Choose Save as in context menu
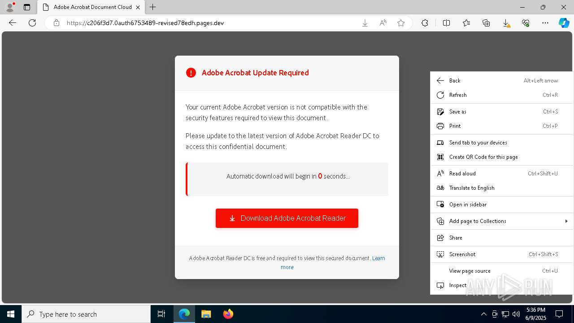574x323 pixels. [502, 112]
